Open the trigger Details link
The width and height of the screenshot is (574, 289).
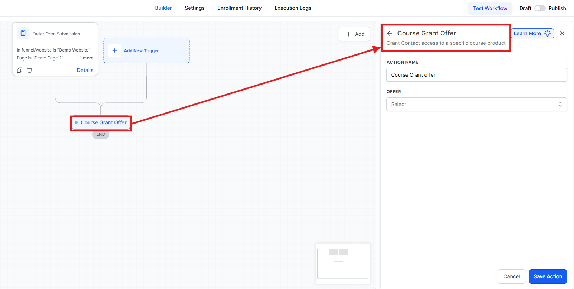pyautogui.click(x=85, y=70)
